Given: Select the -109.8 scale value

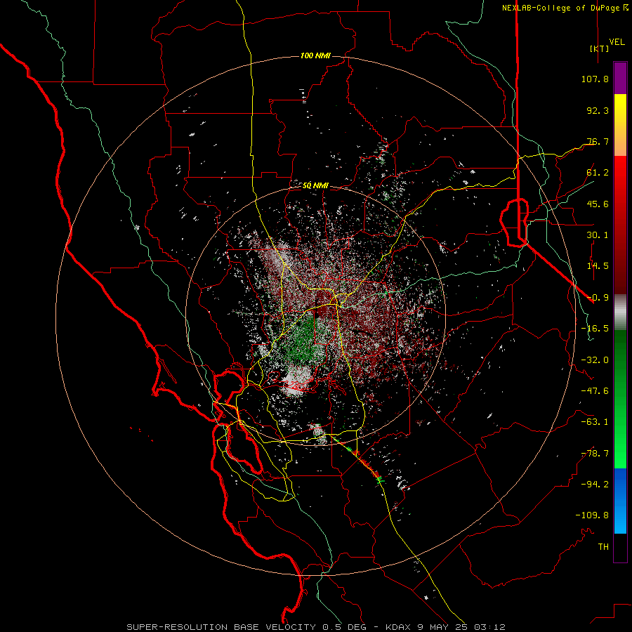Looking at the screenshot, I should click(592, 515).
